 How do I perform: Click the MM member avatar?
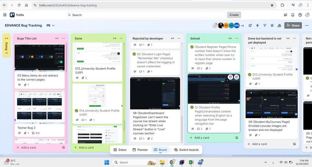click(x=236, y=25)
